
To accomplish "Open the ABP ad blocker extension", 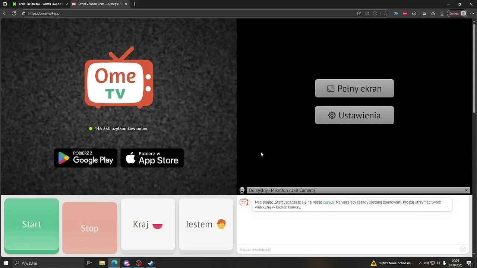I will coord(405,13).
